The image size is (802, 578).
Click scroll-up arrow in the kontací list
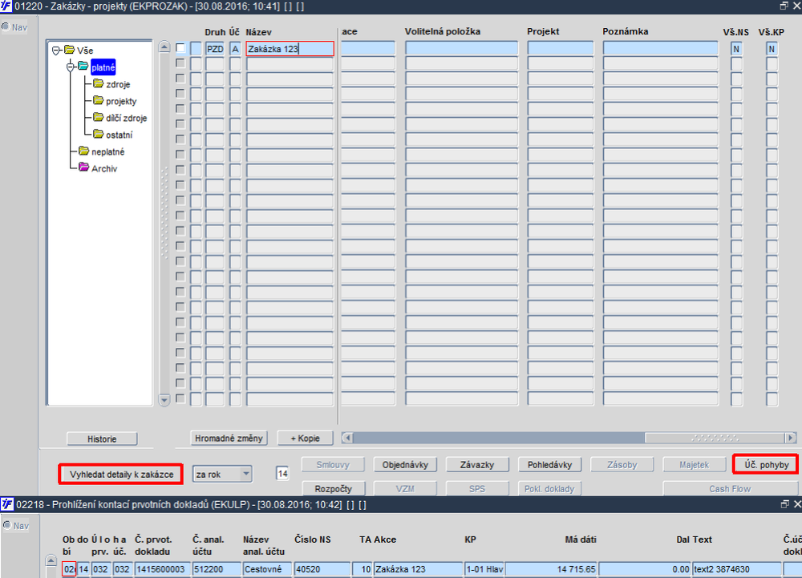51,561
